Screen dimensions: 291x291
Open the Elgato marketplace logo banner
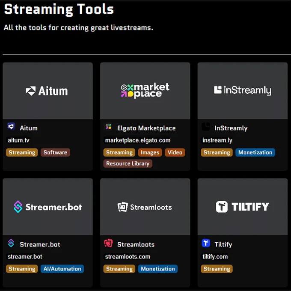[x=145, y=91]
